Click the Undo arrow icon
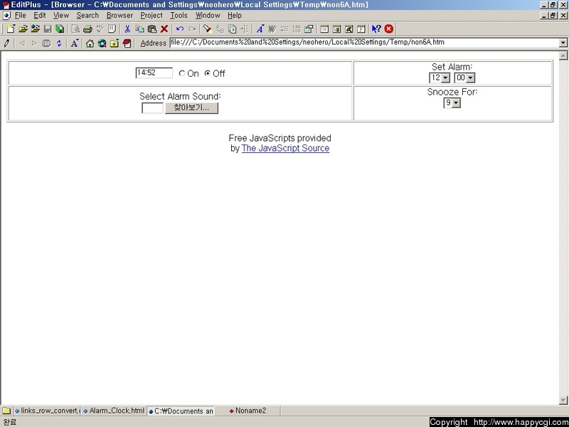 180,28
